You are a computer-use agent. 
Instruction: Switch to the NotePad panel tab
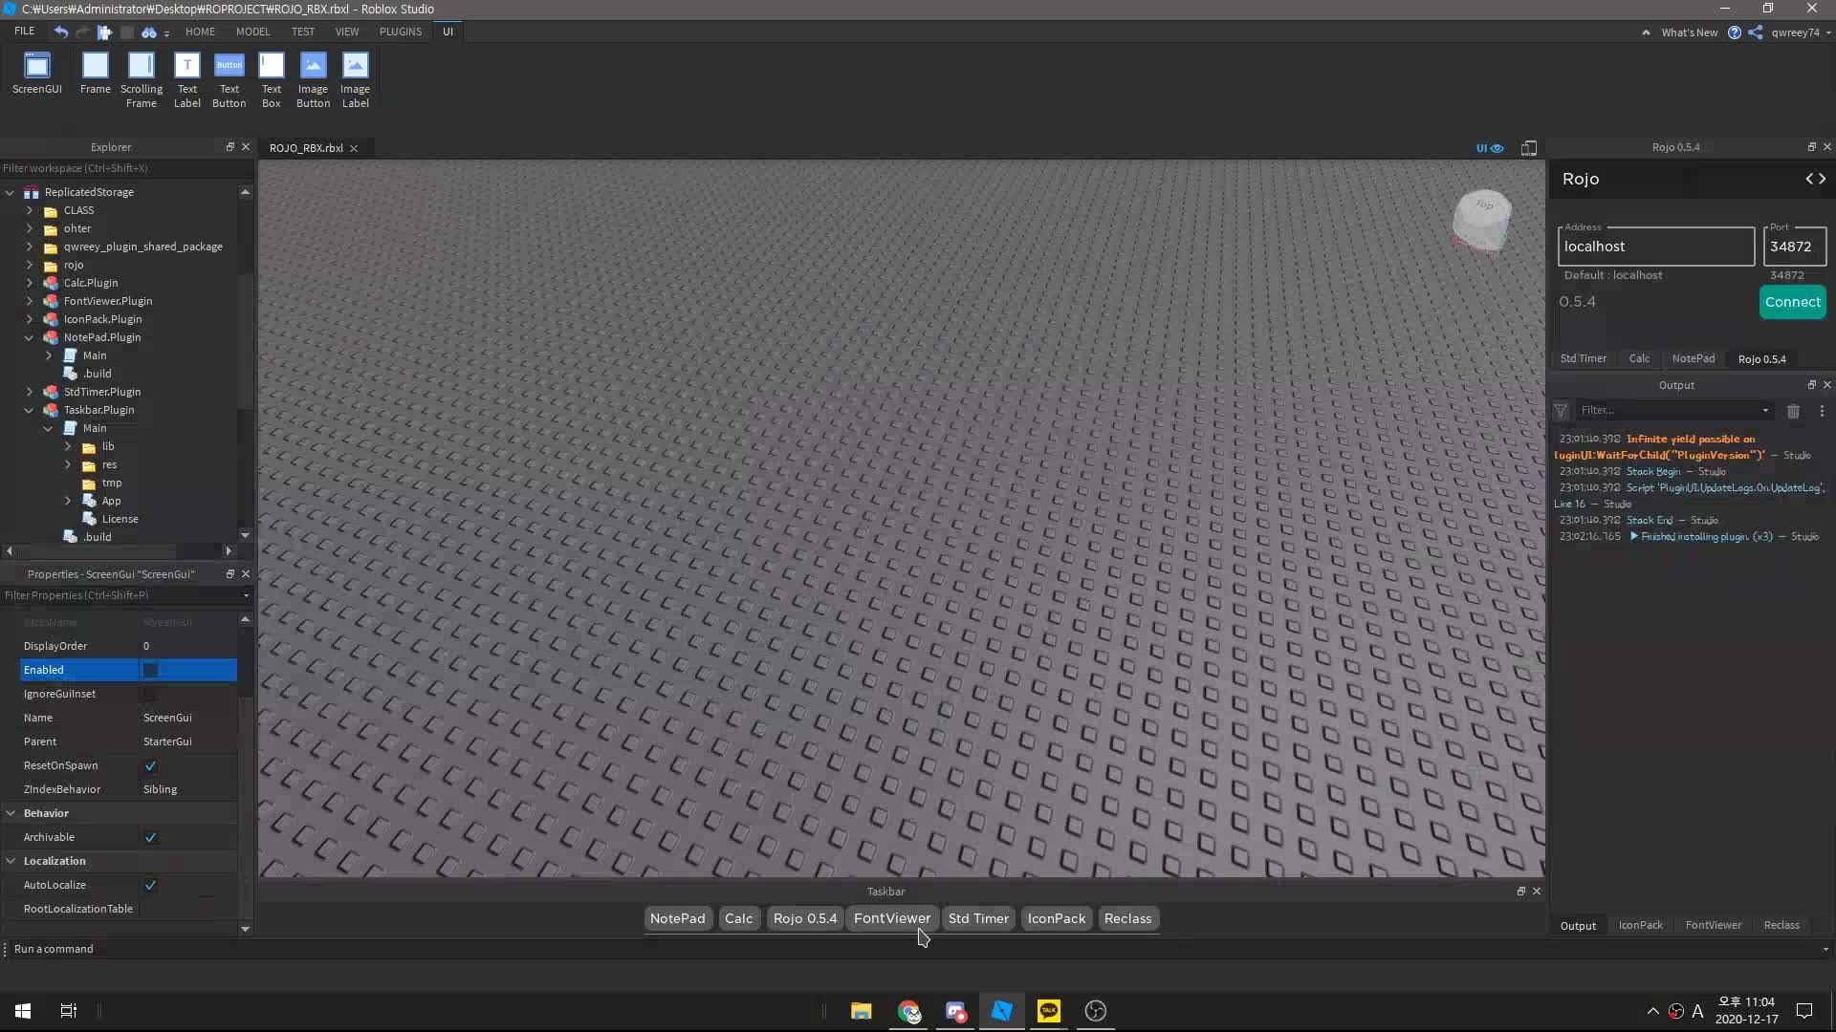coord(1693,358)
